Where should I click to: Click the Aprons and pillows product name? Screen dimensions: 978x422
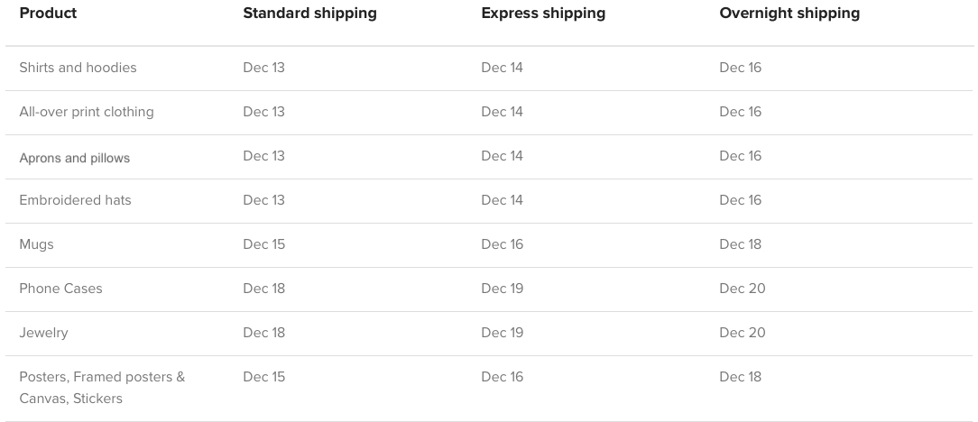pos(75,158)
